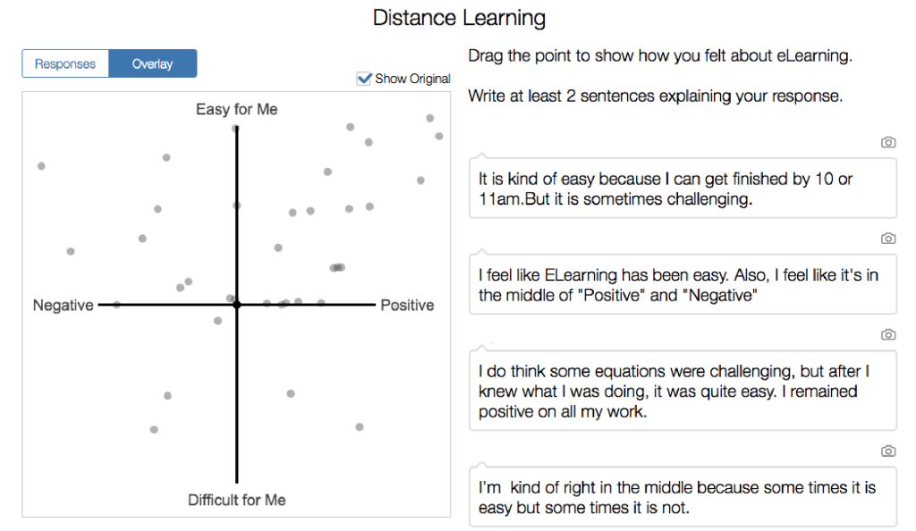Click camera icon above first response
Screen dimensions: 916x531
coord(887,142)
